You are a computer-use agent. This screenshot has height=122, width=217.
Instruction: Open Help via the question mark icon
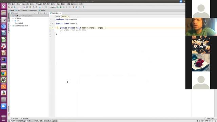(83, 7)
